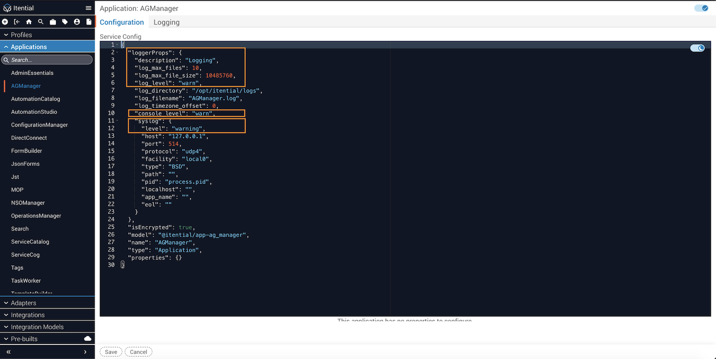Select the Configuration tab
The image size is (716, 359).
122,22
